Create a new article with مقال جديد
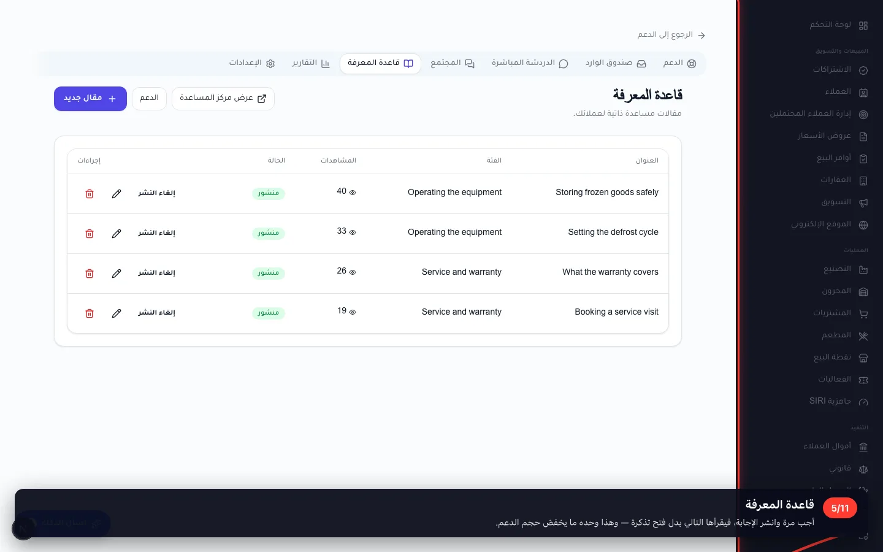This screenshot has height=552, width=883. (x=90, y=99)
